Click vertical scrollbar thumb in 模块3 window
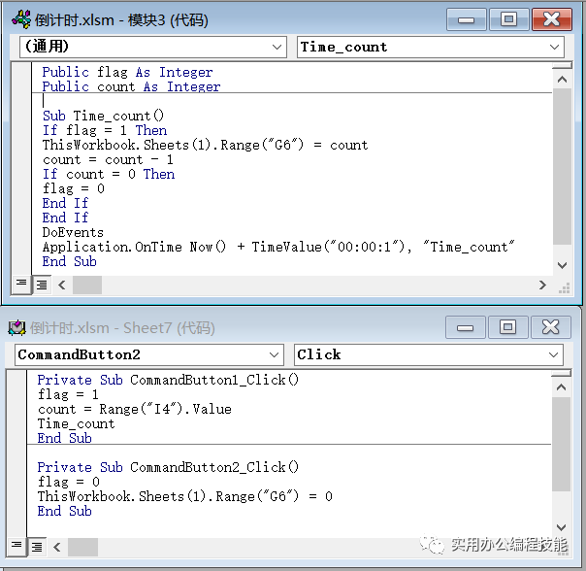Screen dimensions: 586x571 562,166
